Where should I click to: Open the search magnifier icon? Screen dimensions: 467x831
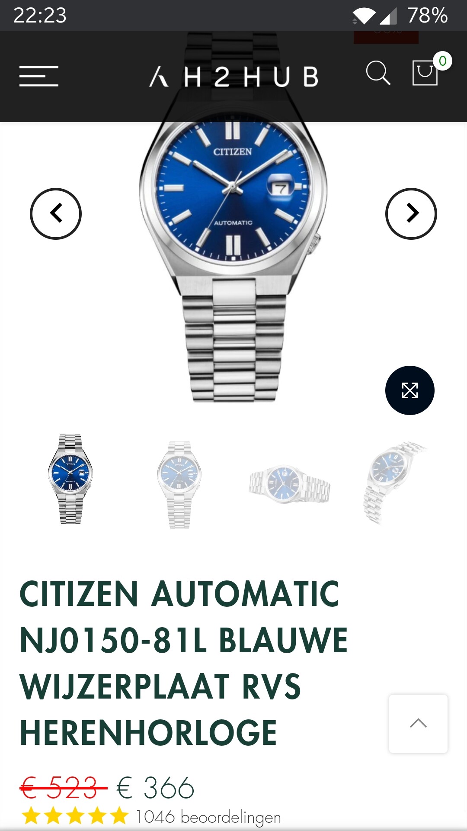(x=378, y=73)
